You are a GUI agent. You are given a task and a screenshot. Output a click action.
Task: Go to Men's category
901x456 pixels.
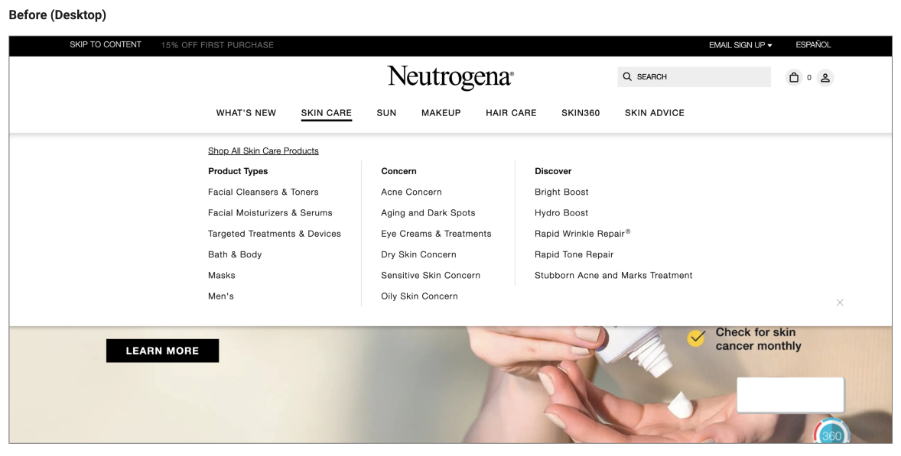(220, 296)
